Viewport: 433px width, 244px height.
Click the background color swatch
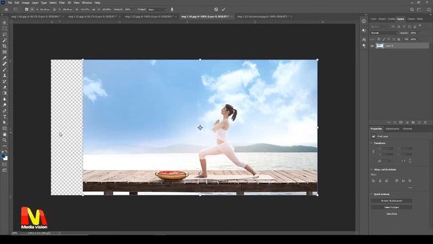coord(5,159)
